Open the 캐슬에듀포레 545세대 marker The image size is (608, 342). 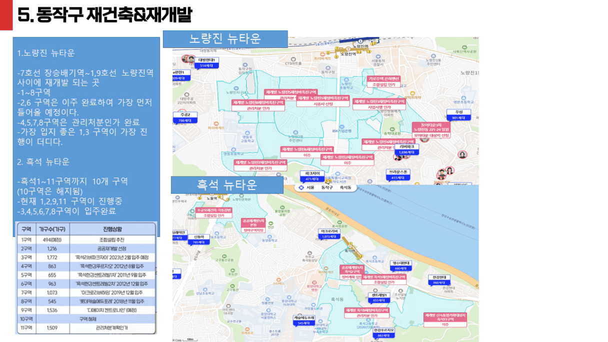(x=304, y=320)
